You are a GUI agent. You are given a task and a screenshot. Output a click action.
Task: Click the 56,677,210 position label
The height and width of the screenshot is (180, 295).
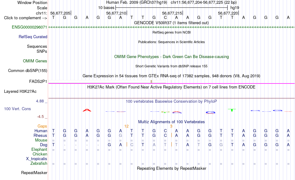click(x=116, y=13)
